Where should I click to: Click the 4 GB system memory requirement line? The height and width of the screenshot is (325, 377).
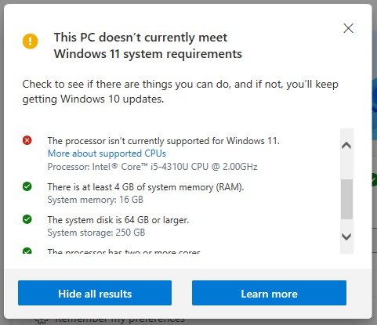tap(146, 187)
